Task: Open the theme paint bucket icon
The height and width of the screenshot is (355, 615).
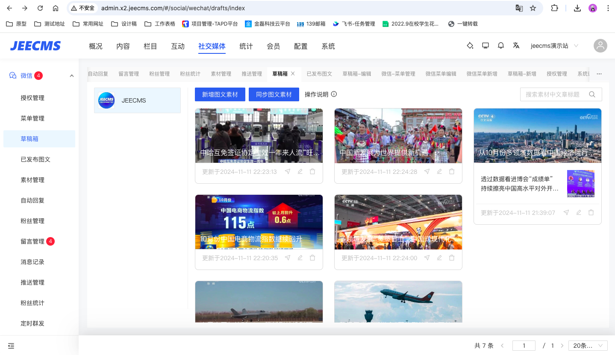Action: 470,46
